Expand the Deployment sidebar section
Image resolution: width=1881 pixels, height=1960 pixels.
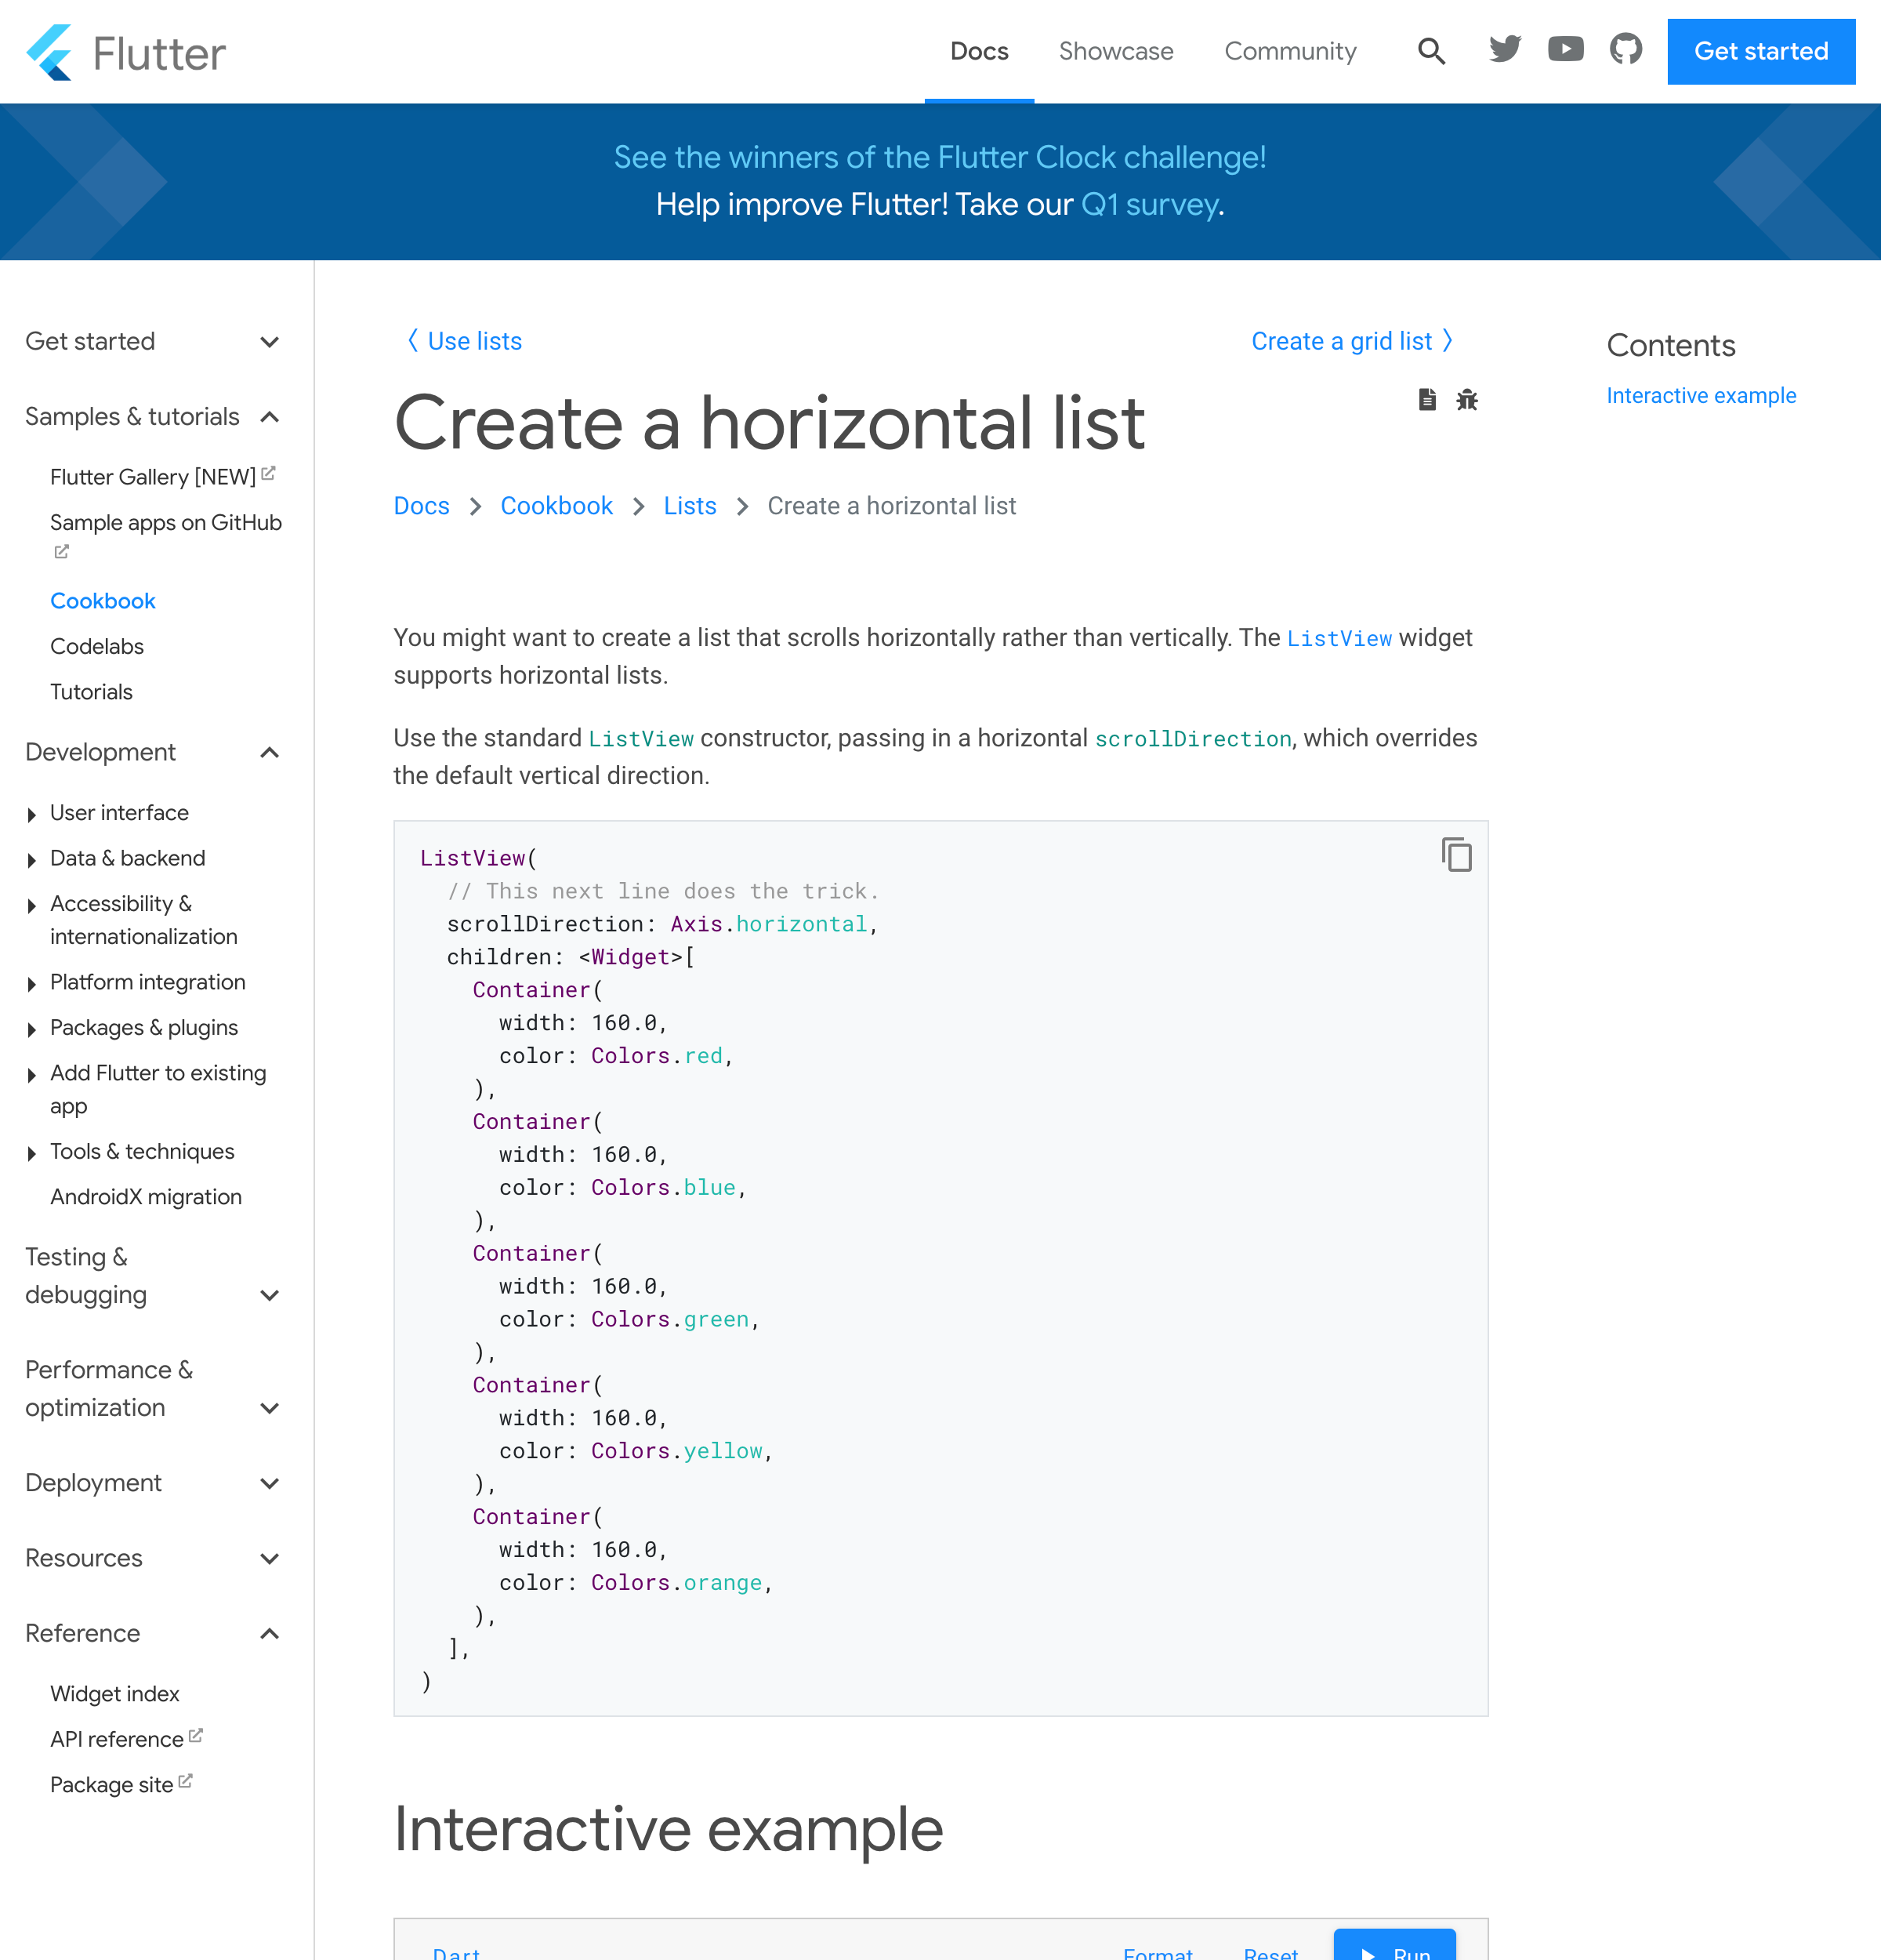pos(152,1483)
